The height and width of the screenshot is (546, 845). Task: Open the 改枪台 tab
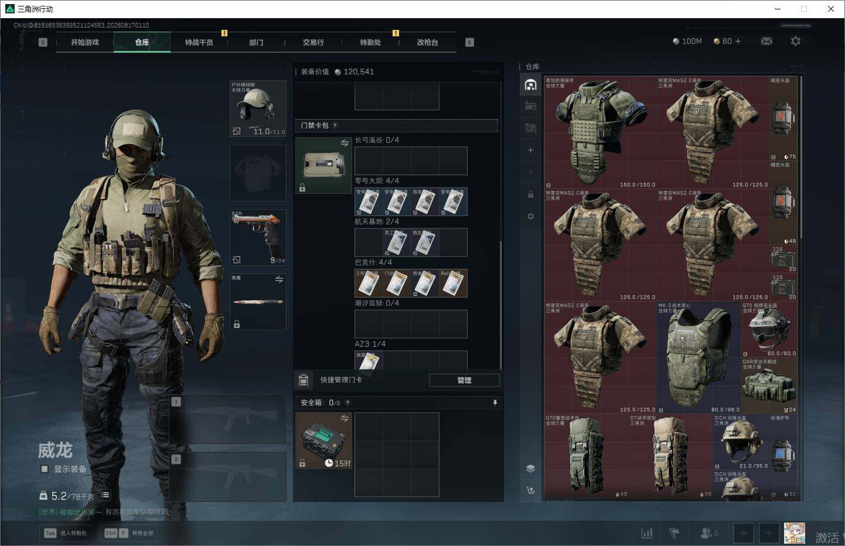(x=428, y=42)
